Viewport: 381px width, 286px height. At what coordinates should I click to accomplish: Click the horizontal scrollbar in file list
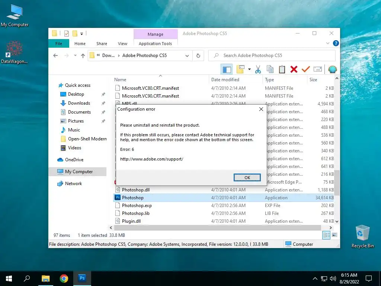pyautogui.click(x=217, y=228)
